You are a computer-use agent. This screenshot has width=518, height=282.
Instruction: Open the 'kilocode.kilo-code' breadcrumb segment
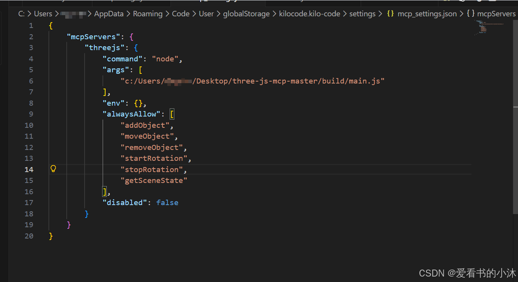[309, 14]
